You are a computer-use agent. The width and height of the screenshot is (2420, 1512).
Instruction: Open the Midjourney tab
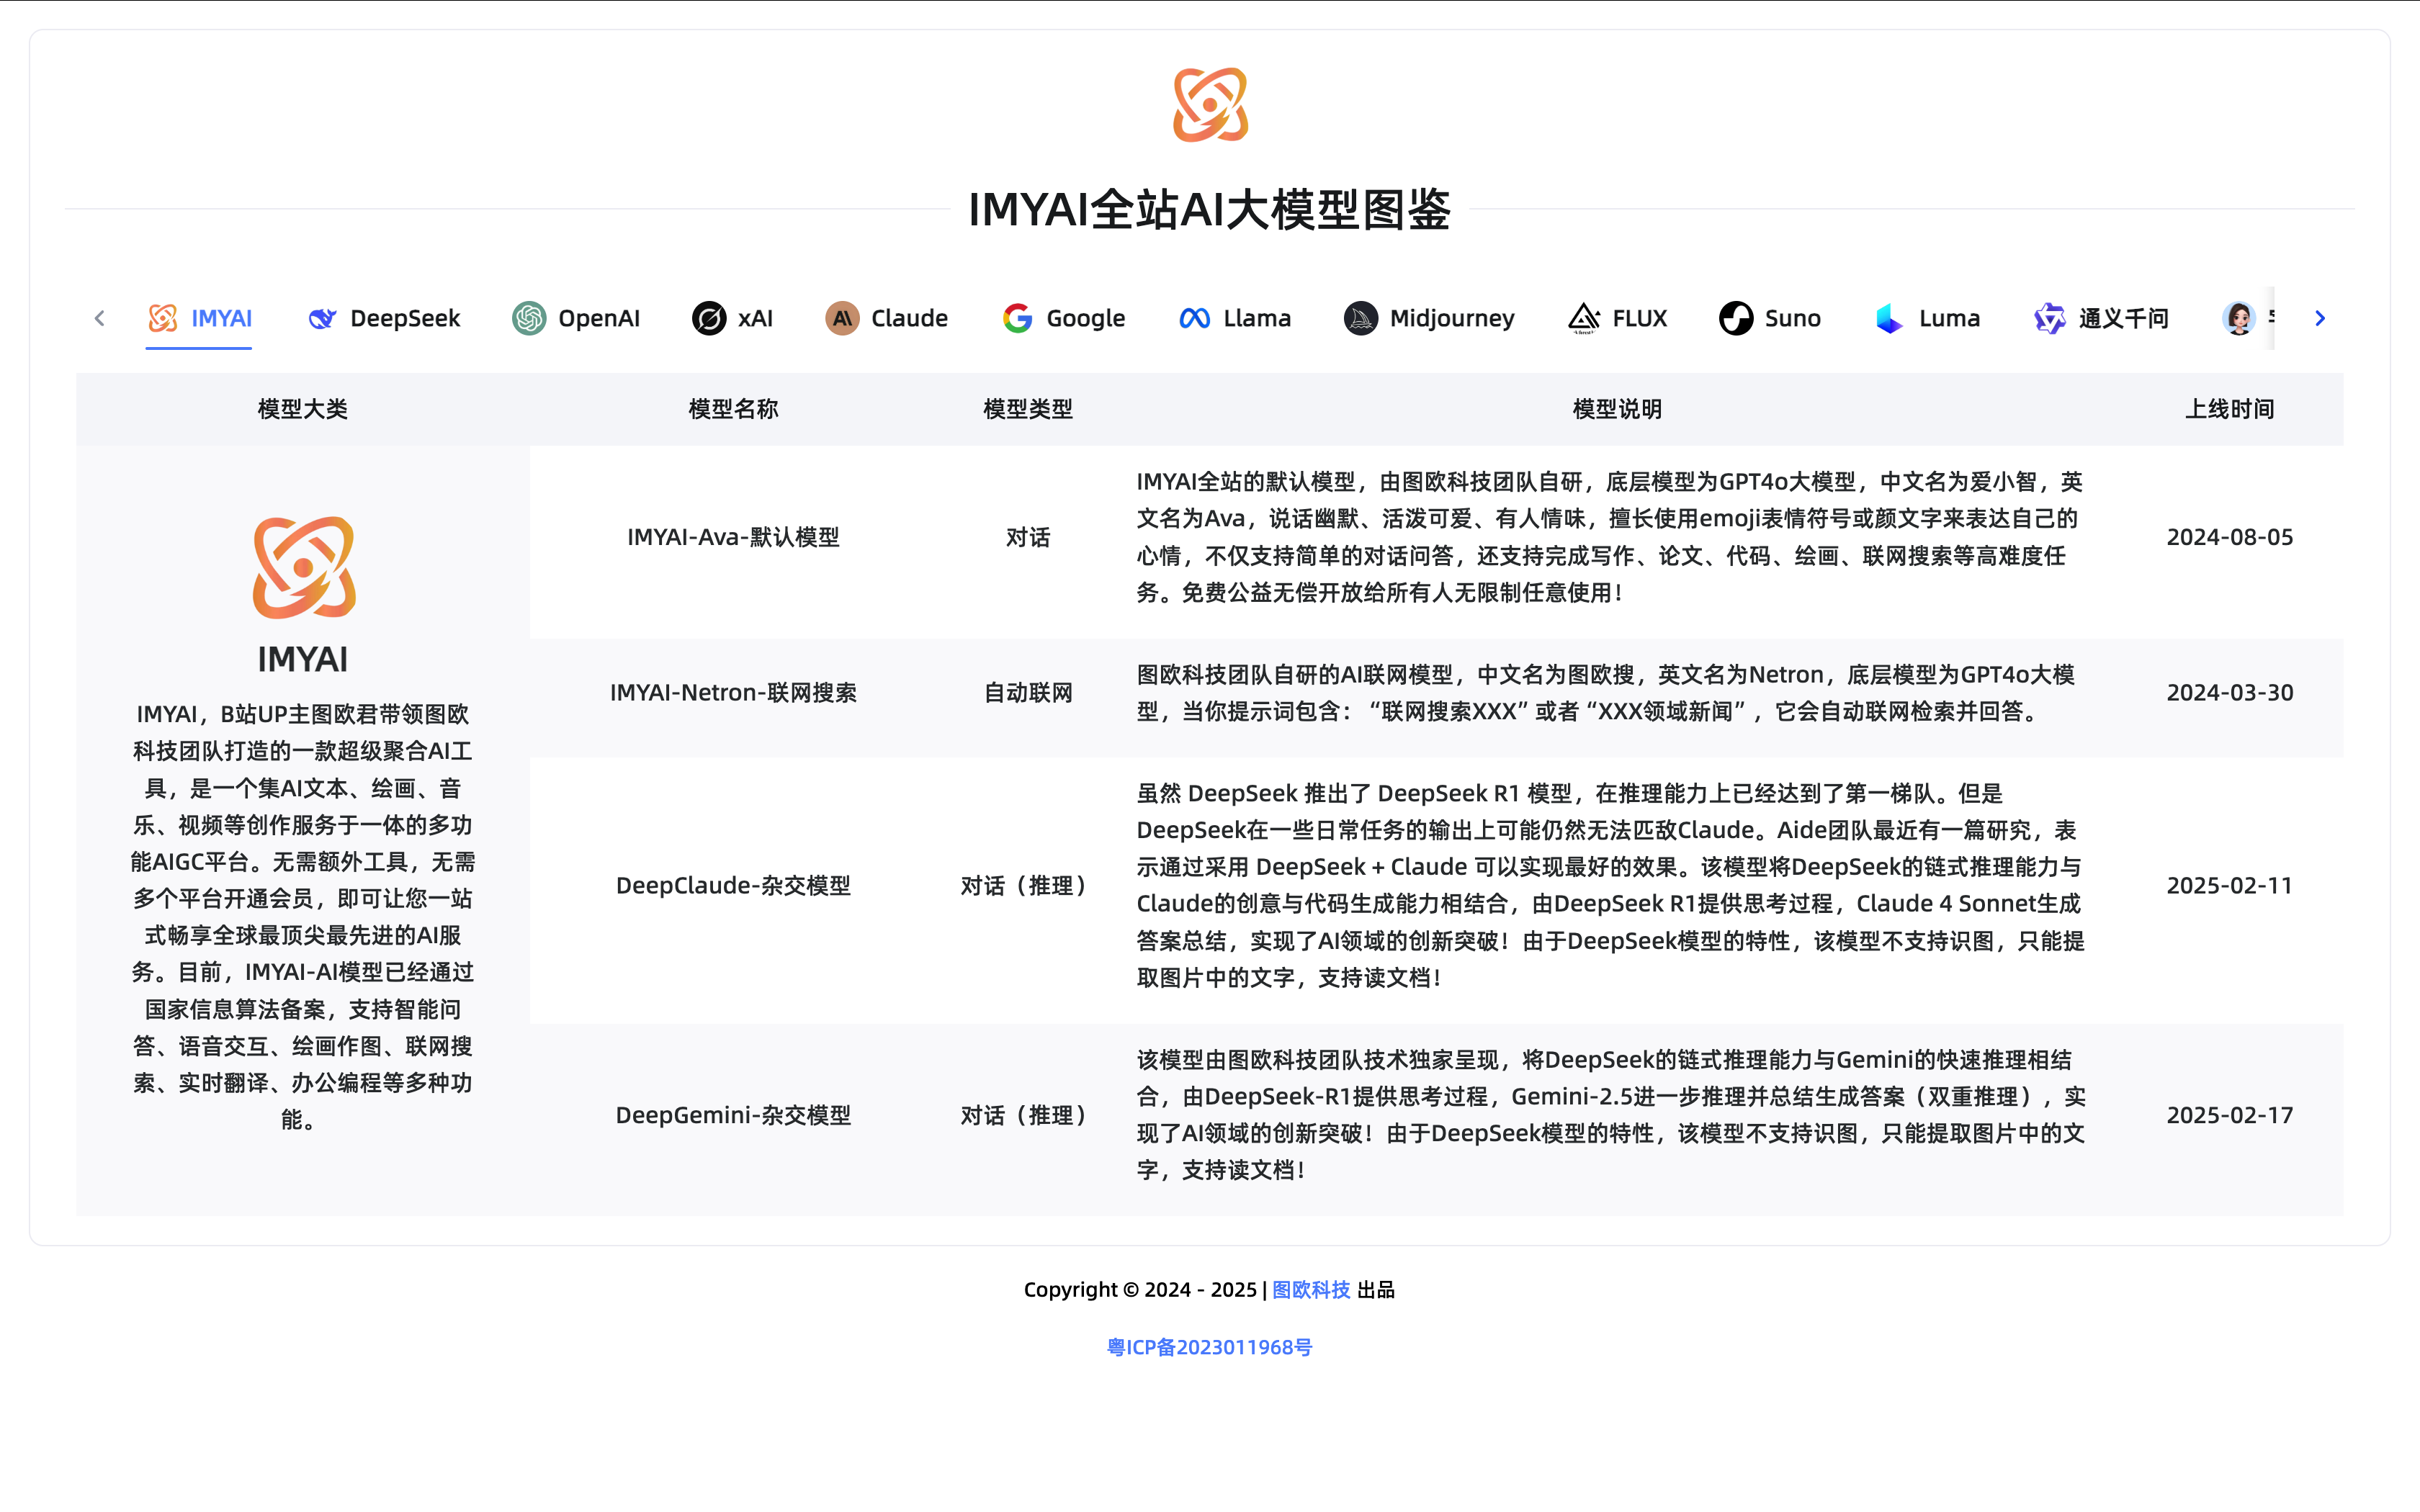pyautogui.click(x=1430, y=318)
